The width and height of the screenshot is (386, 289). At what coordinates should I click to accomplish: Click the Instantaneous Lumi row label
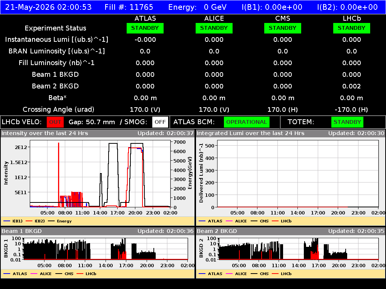(57, 40)
